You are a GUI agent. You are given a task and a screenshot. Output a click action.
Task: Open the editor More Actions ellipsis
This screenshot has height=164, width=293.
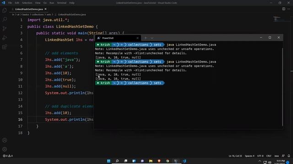tap(289, 9)
